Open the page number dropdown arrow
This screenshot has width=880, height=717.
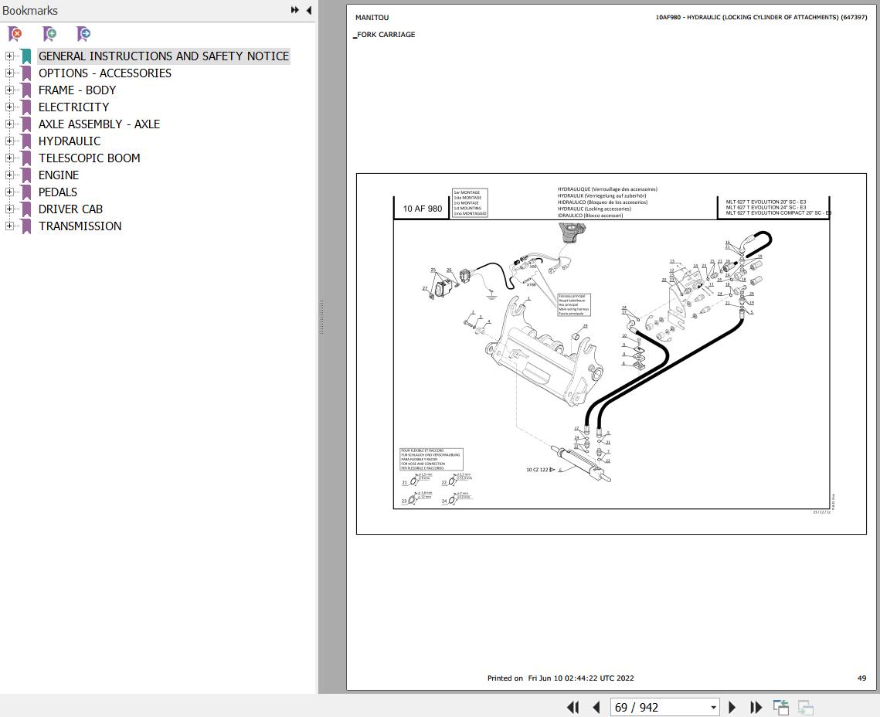713,708
